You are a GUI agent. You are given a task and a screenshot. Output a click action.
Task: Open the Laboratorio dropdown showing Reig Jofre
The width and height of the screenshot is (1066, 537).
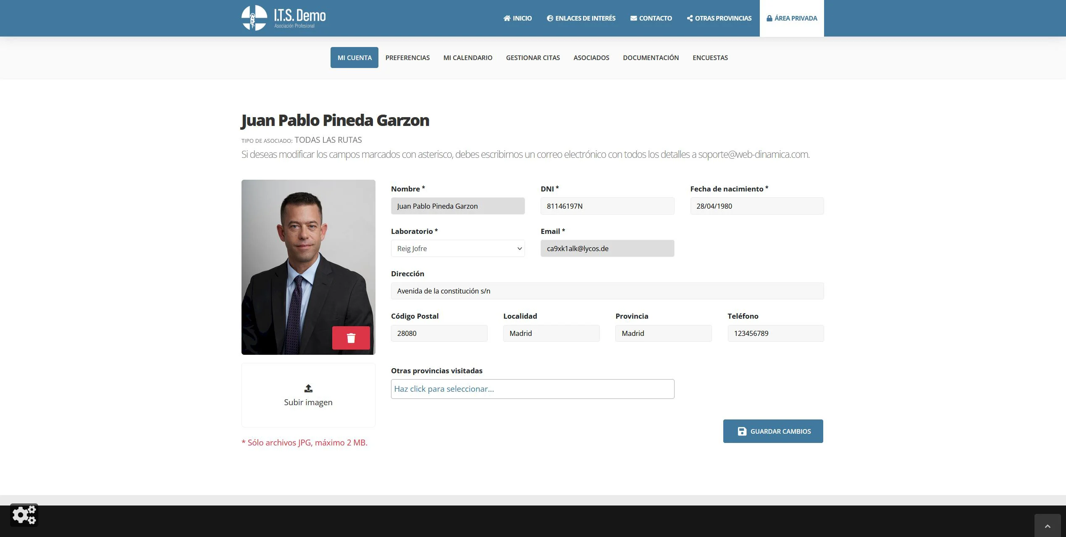[457, 249]
